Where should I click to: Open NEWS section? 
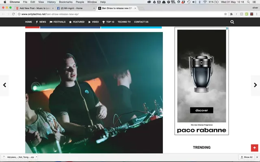(41, 22)
